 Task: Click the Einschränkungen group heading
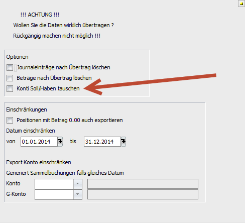click(27, 109)
